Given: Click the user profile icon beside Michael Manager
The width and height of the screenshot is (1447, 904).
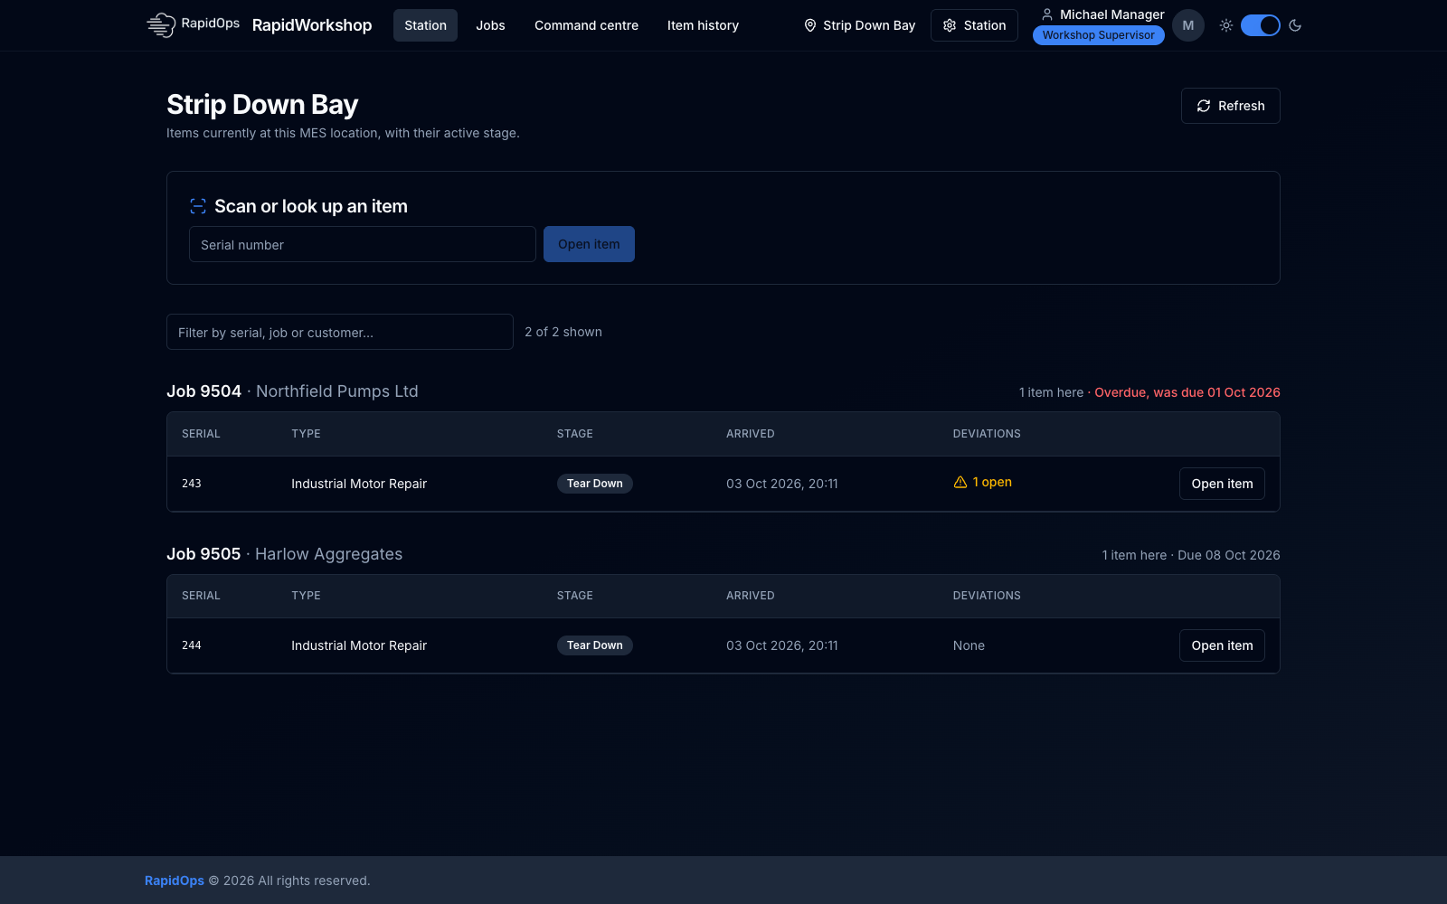Looking at the screenshot, I should (x=1047, y=14).
